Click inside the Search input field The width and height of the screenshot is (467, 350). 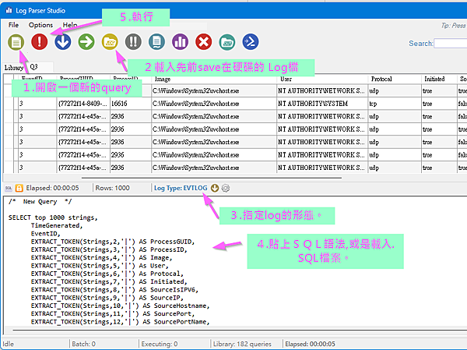(x=451, y=44)
